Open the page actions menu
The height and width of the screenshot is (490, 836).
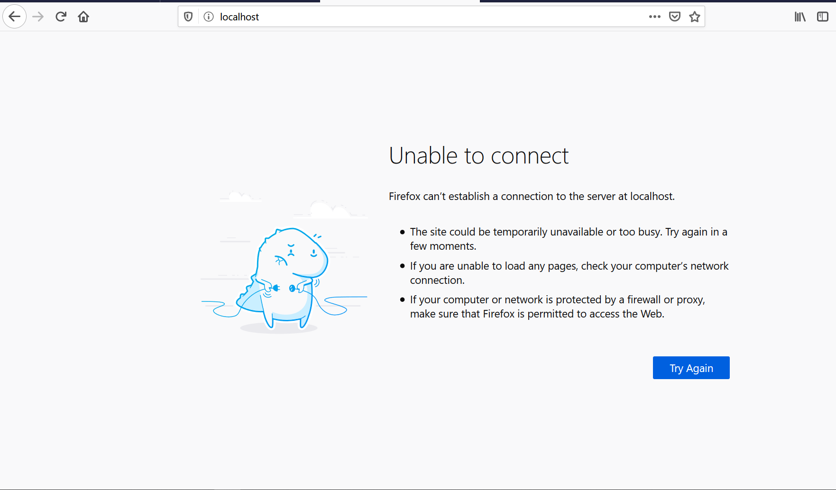click(x=655, y=17)
